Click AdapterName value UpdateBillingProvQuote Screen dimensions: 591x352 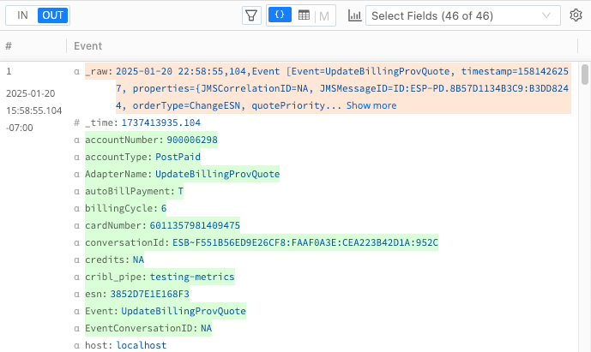[218, 174]
